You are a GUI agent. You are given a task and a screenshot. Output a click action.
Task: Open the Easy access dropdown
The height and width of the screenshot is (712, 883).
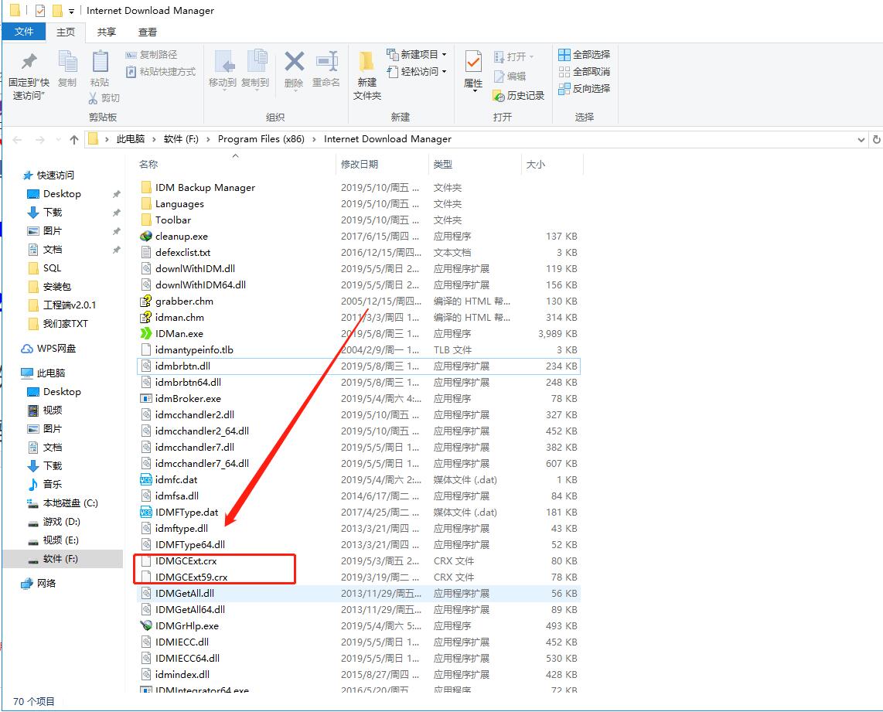pyautogui.click(x=417, y=71)
